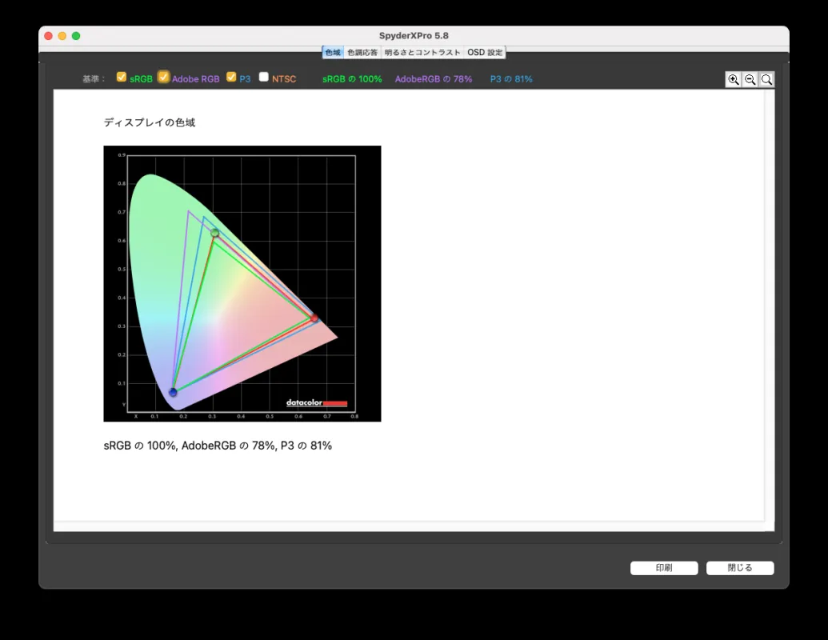Viewport: 828px width, 640px height.
Task: Click the reset zoom magnifier icon
Action: coord(766,79)
